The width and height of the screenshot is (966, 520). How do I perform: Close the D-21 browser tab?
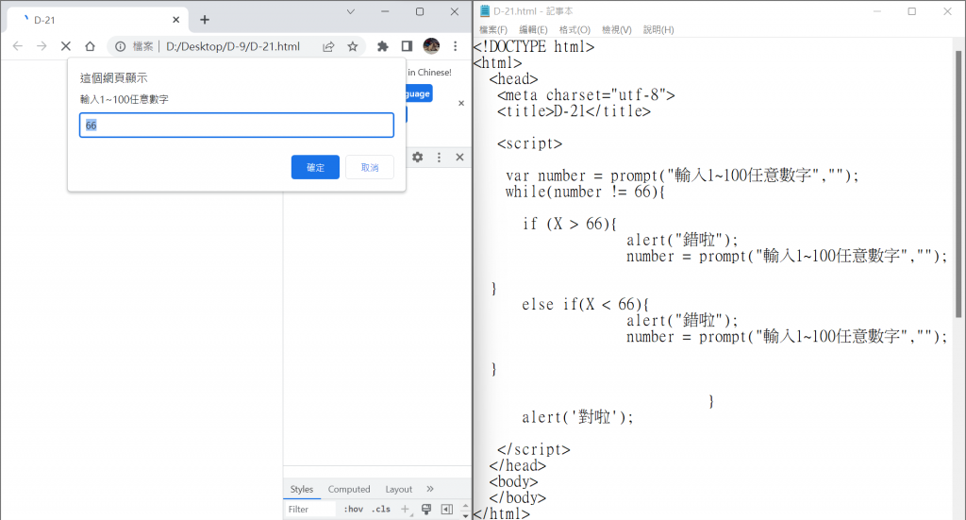176,20
